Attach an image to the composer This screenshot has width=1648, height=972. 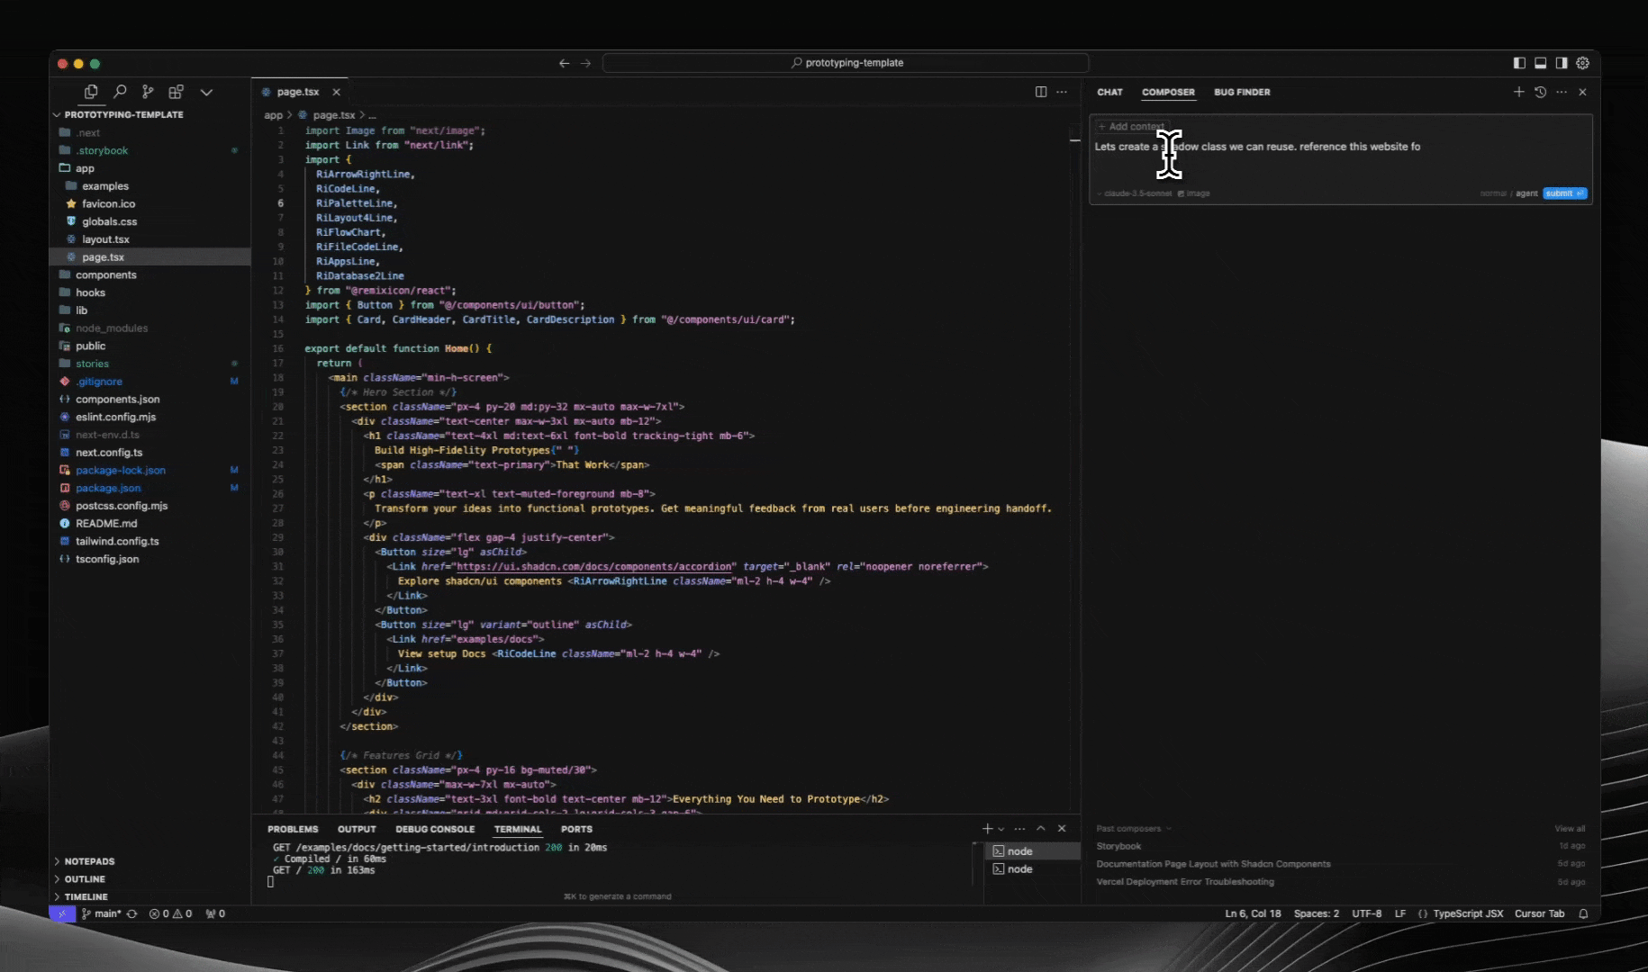[1194, 193]
